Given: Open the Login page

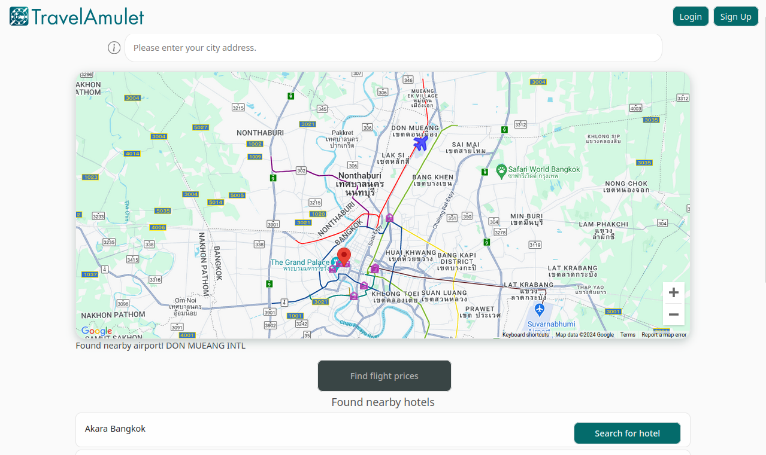Looking at the screenshot, I should [x=690, y=16].
